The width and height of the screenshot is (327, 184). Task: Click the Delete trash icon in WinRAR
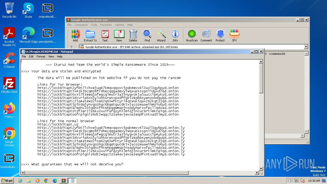(x=133, y=36)
